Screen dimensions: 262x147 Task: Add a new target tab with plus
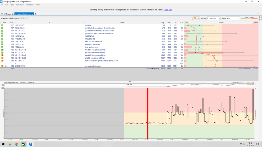click(36, 14)
